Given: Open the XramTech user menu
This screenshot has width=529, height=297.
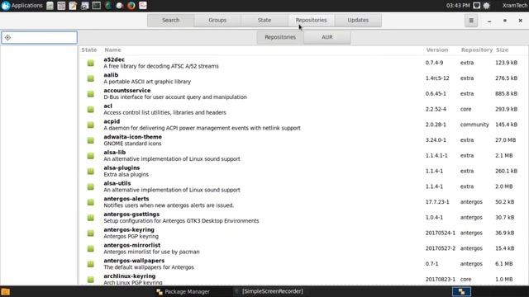Looking at the screenshot, I should click(x=514, y=6).
